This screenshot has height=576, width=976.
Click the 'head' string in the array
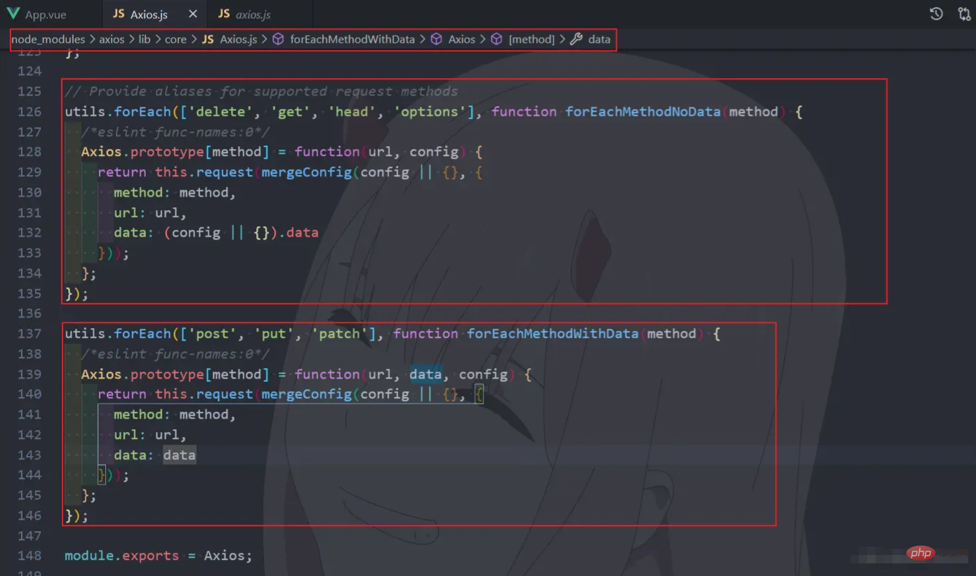[353, 112]
